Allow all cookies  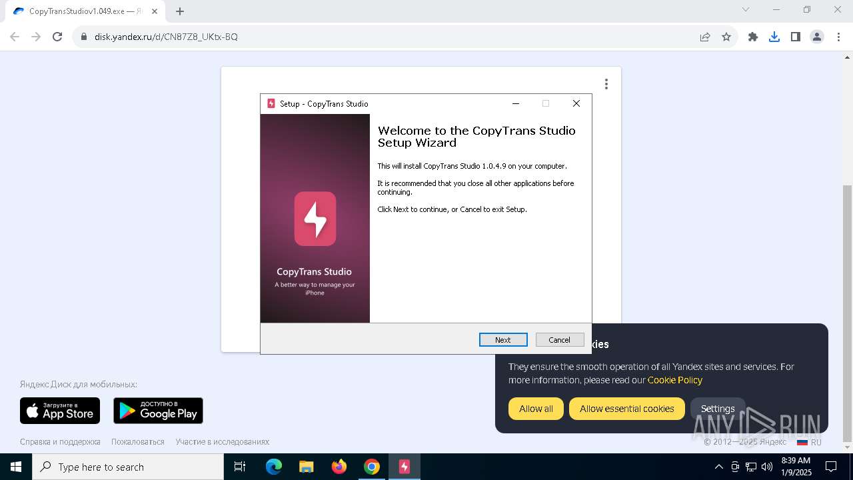click(x=536, y=409)
